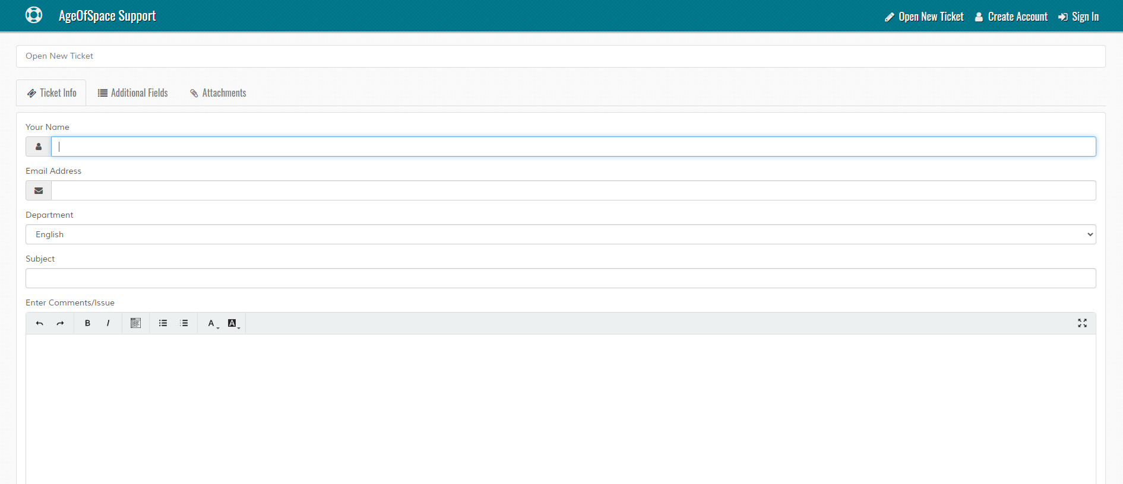
Task: Open the text color picker
Action: tap(212, 323)
